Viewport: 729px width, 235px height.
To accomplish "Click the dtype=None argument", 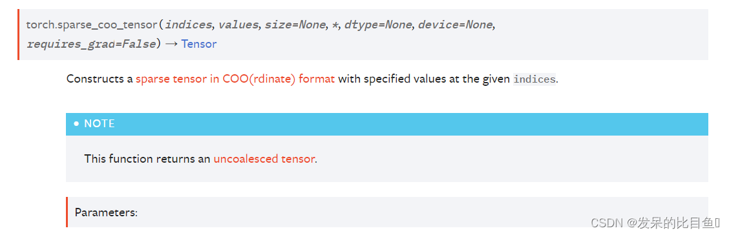I will (x=378, y=25).
